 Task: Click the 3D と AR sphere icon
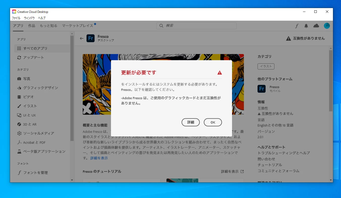tap(19, 124)
